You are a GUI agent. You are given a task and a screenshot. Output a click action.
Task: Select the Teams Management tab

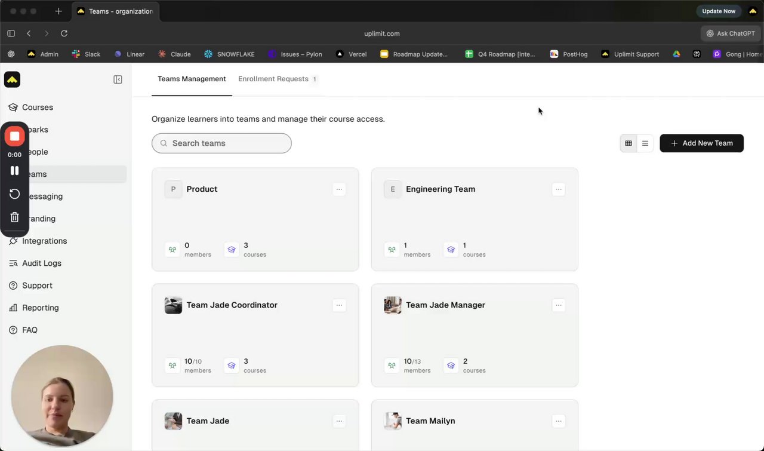tap(192, 79)
